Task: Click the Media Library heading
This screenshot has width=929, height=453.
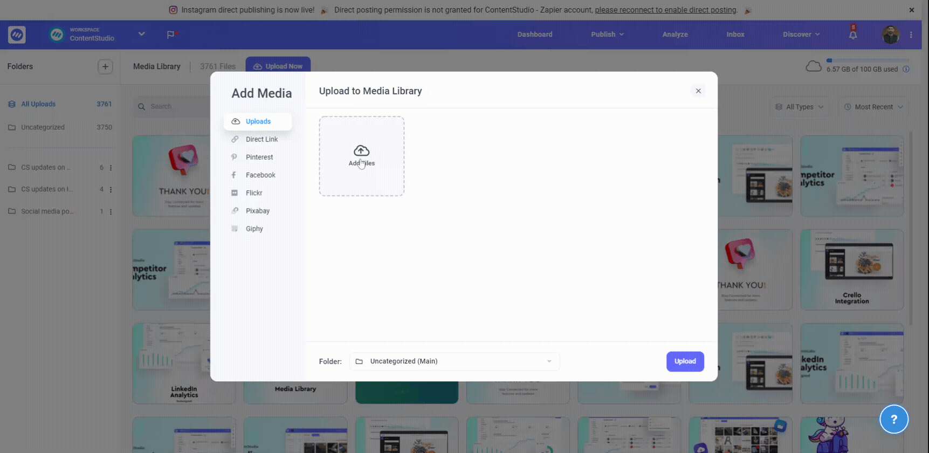Action: tap(156, 66)
